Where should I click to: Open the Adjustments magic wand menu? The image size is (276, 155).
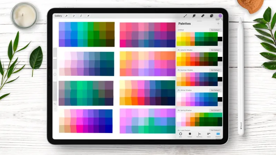coord(74,16)
